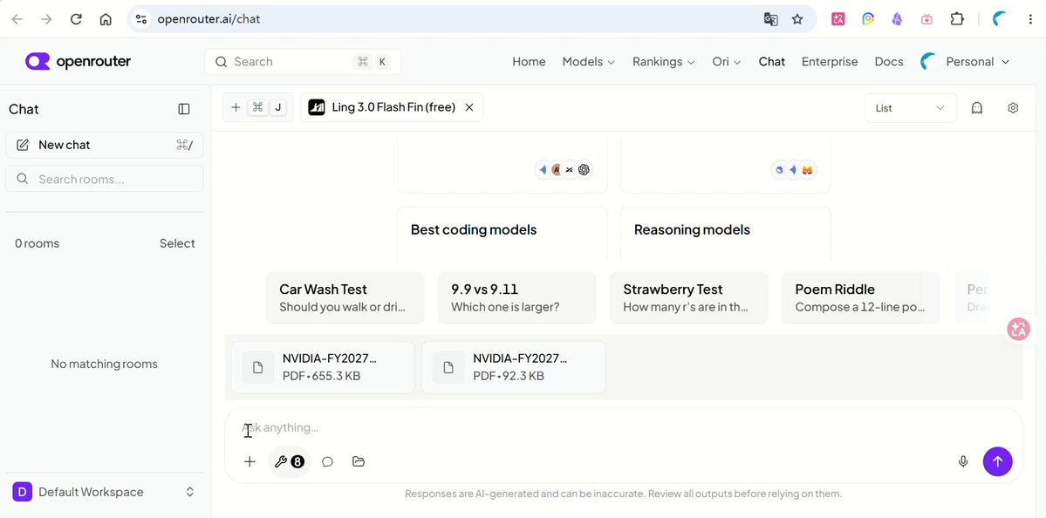Open the tools wrench menu
Viewport: 1046px width, 518px height.
290,461
